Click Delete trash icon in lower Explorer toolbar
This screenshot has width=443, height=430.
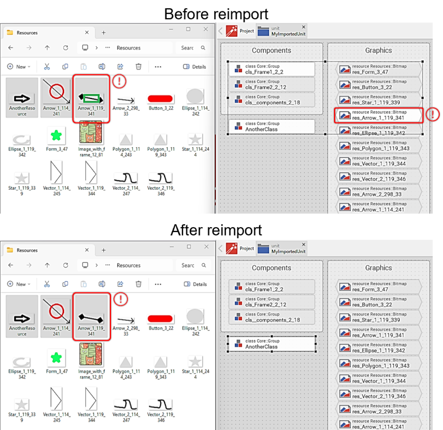(x=139, y=284)
